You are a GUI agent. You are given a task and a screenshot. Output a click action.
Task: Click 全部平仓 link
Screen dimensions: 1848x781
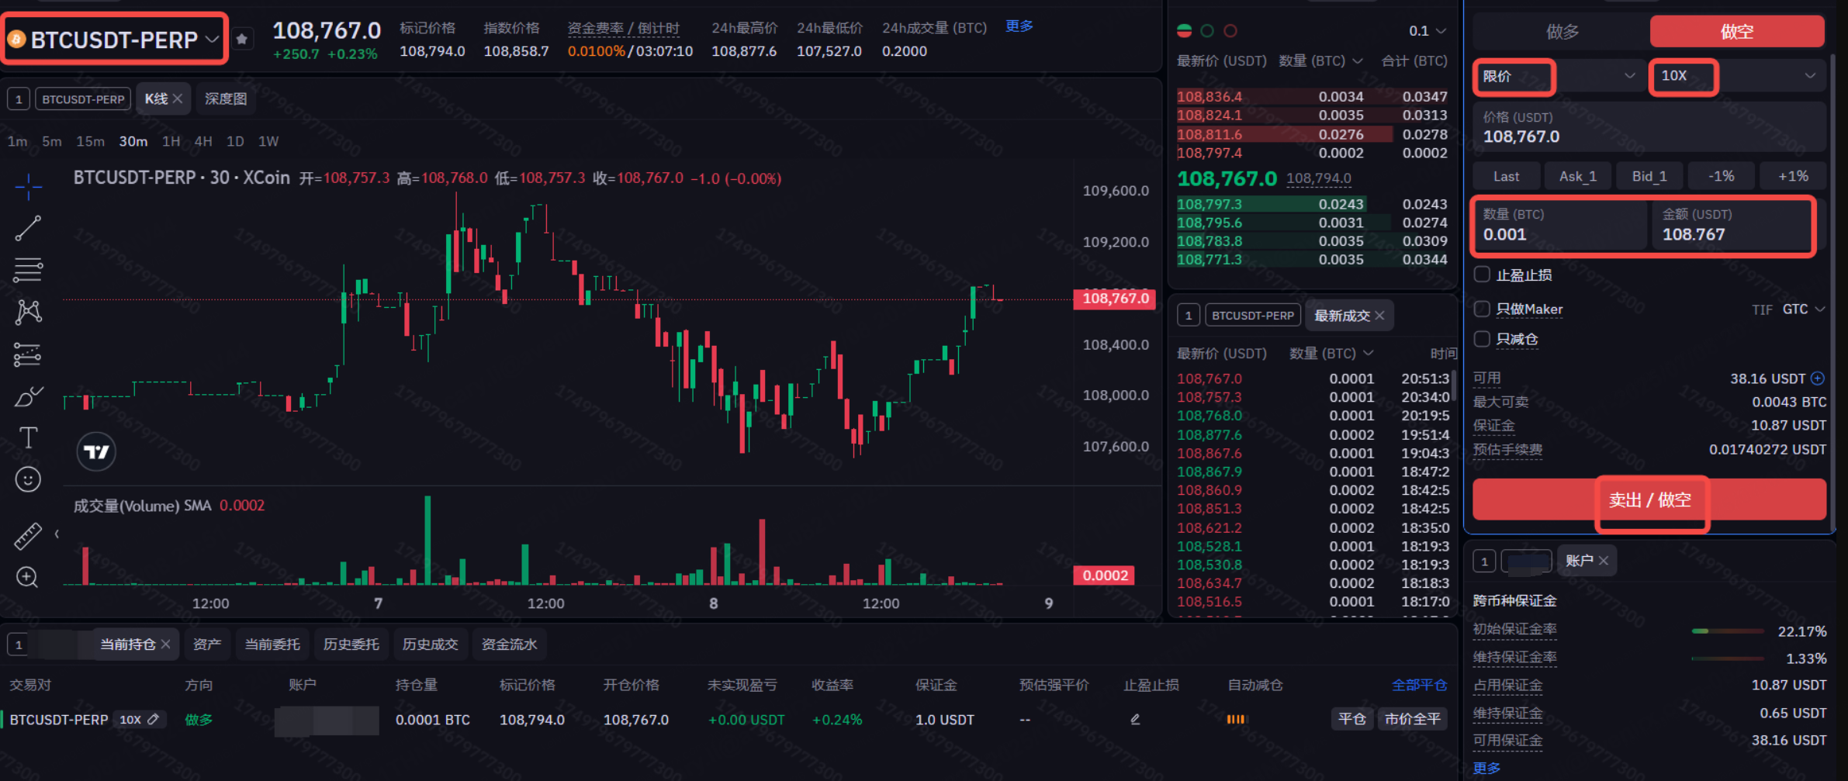coord(1419,685)
